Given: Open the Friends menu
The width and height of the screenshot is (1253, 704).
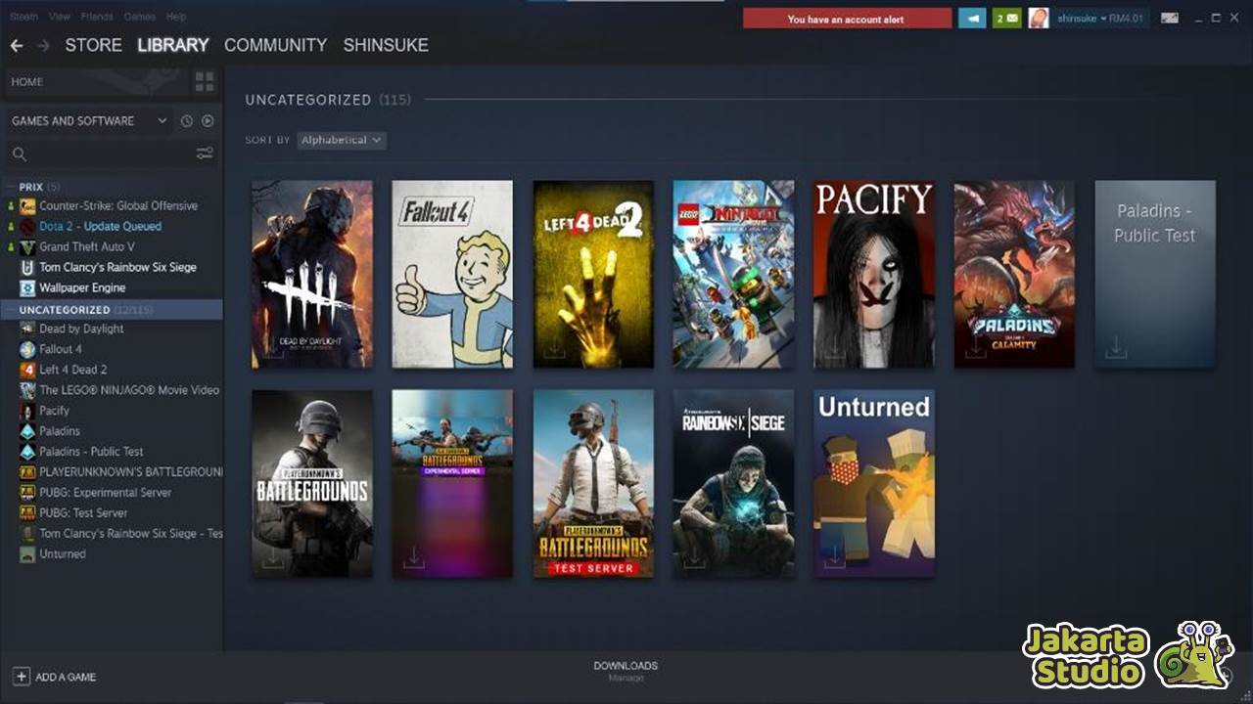Looking at the screenshot, I should (97, 17).
